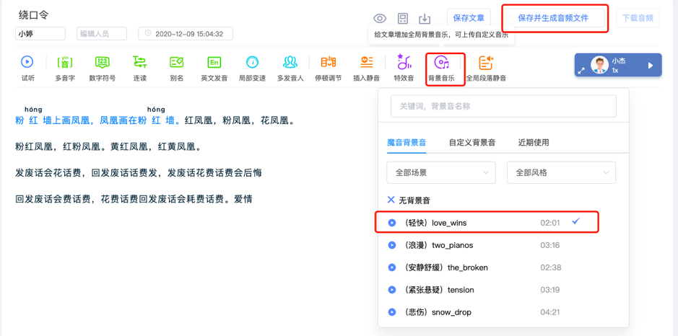Click the line starting 发废话会花话费
678x336 pixels.
(x=139, y=173)
